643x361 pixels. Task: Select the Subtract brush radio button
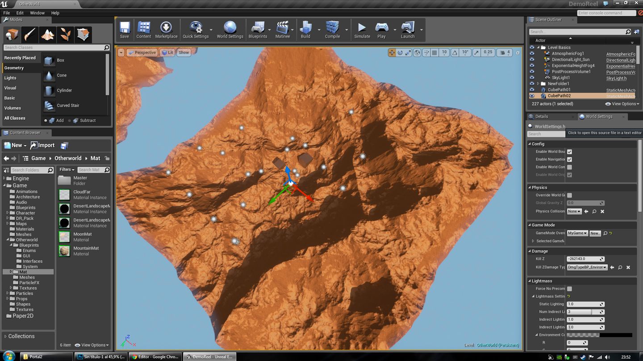(x=70, y=120)
